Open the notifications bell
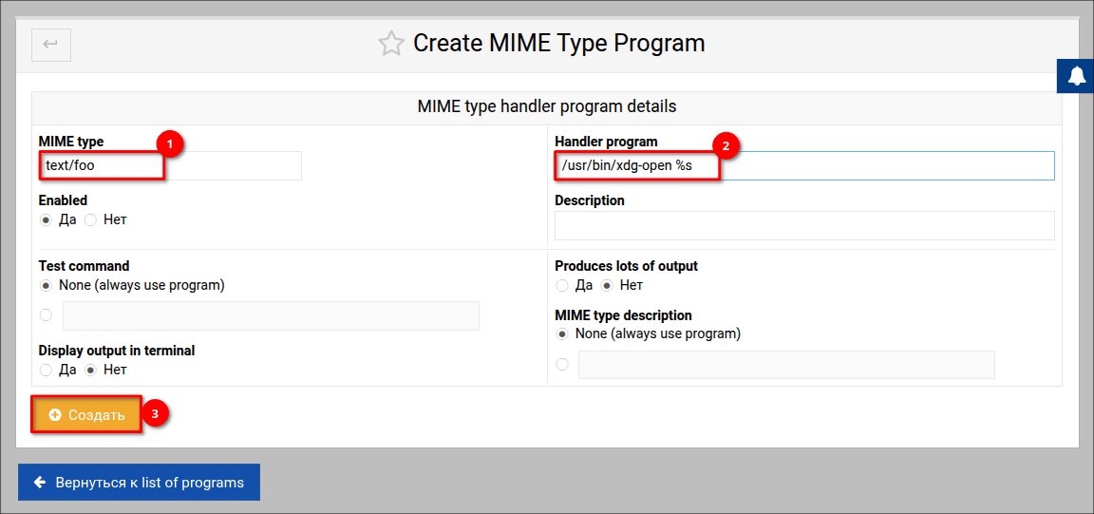This screenshot has height=514, width=1094. click(1076, 76)
